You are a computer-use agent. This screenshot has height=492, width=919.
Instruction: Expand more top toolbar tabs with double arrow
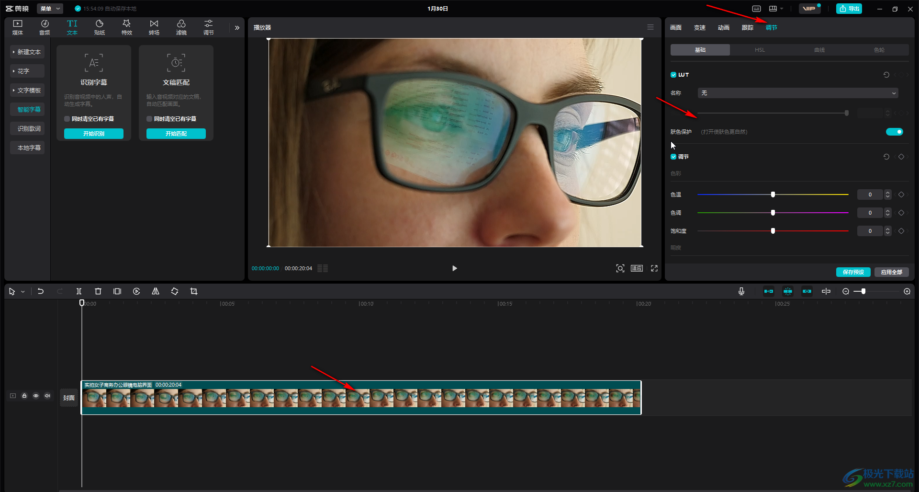point(237,28)
